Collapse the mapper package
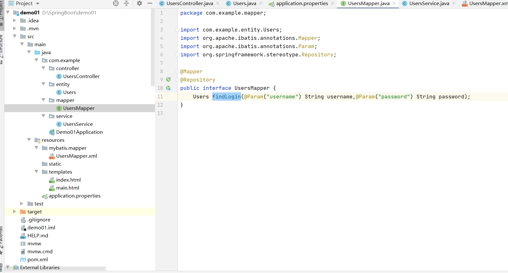The width and height of the screenshot is (508, 273). tap(43, 100)
